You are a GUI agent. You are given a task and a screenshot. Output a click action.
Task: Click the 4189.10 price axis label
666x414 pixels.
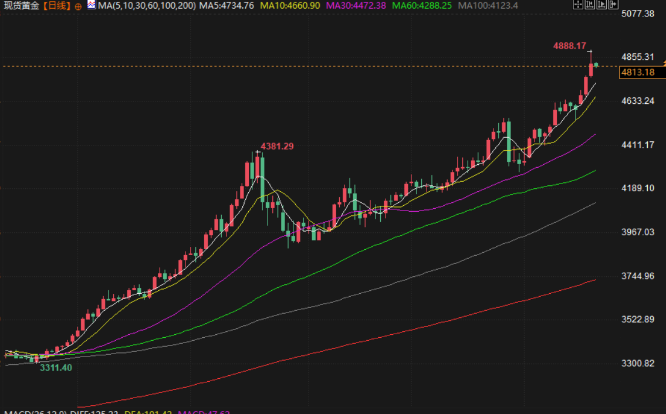(638, 188)
